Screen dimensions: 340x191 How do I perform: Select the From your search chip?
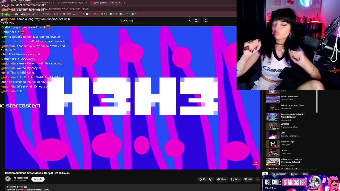pos(278,174)
